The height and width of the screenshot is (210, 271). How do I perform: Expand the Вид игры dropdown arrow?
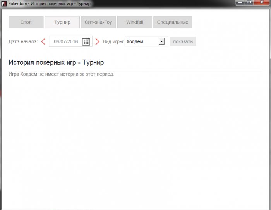(x=161, y=41)
